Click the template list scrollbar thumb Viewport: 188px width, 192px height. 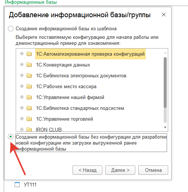click(x=165, y=83)
